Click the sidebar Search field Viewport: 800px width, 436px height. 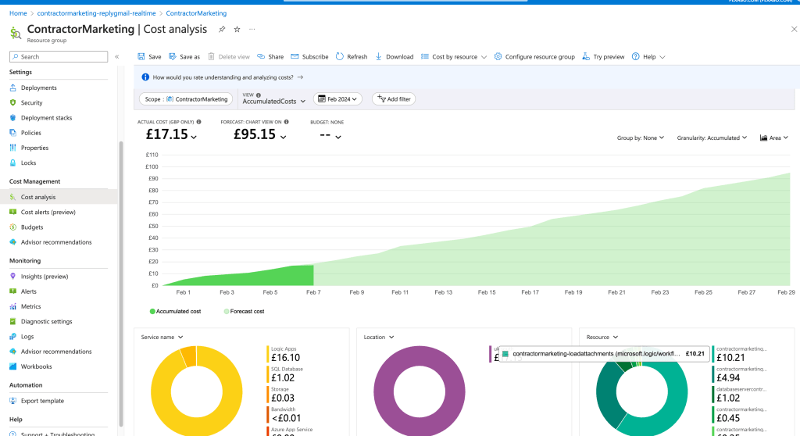point(59,57)
